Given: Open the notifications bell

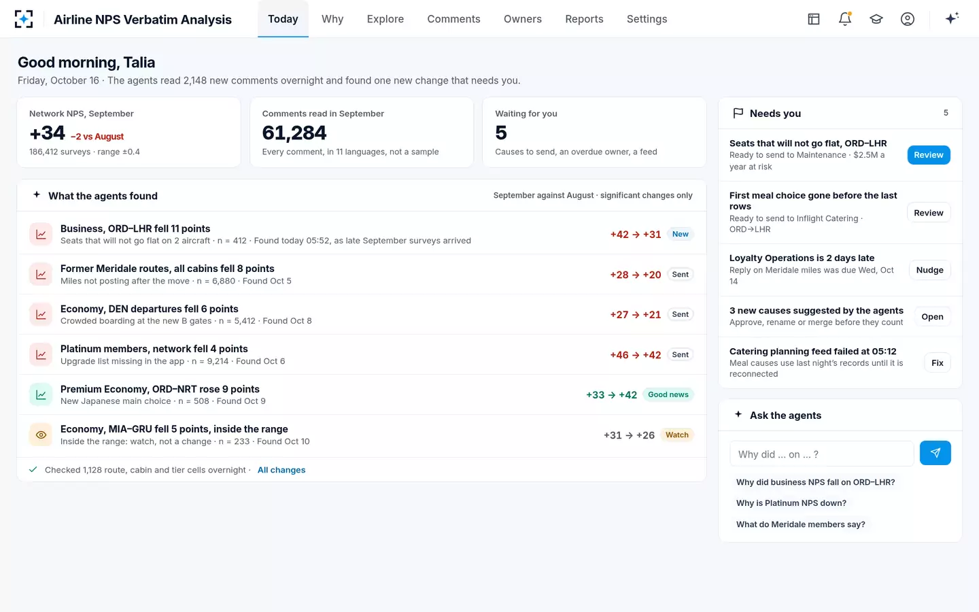Looking at the screenshot, I should click(x=845, y=19).
